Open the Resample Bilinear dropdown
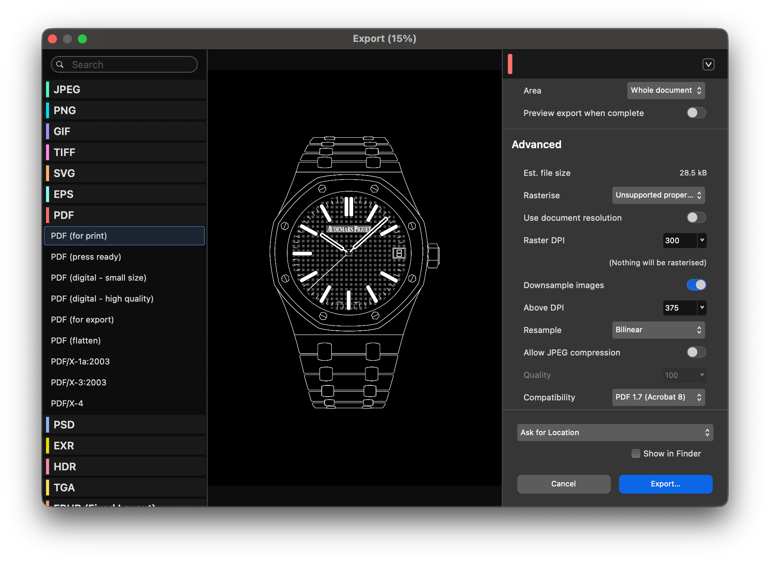The height and width of the screenshot is (562, 770). 658,330
